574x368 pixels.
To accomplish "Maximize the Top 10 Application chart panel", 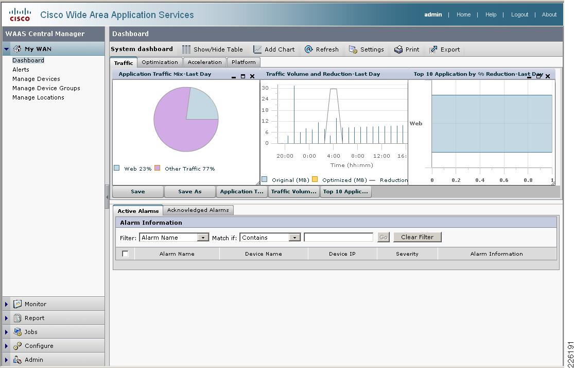I will tap(538, 76).
